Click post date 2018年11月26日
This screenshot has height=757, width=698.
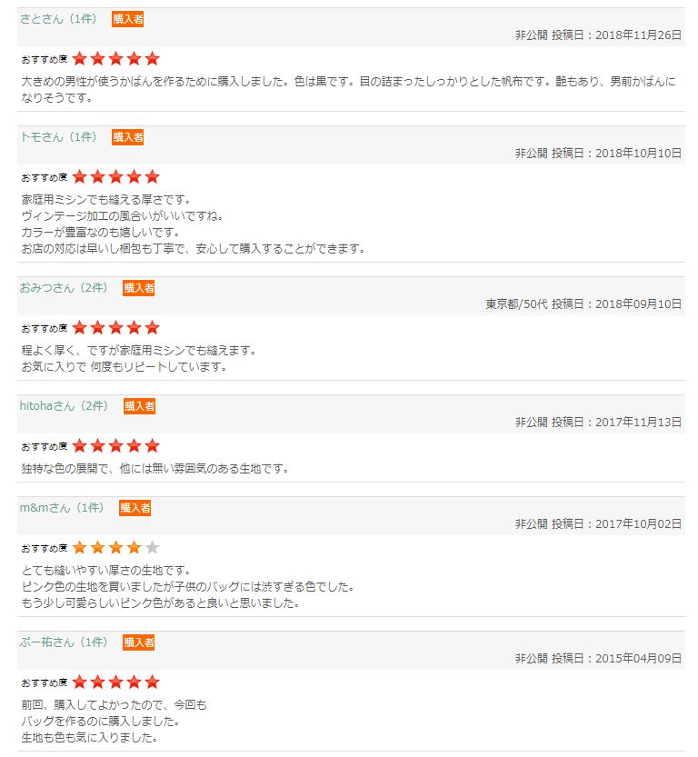point(638,35)
